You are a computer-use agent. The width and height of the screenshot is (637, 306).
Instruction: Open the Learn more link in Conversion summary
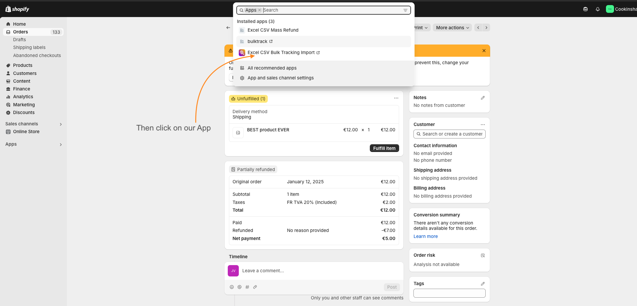425,236
